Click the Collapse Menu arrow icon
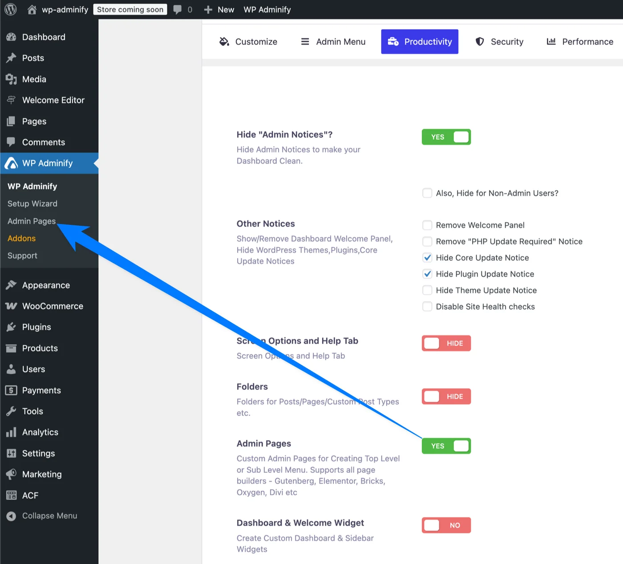623x564 pixels. point(11,516)
